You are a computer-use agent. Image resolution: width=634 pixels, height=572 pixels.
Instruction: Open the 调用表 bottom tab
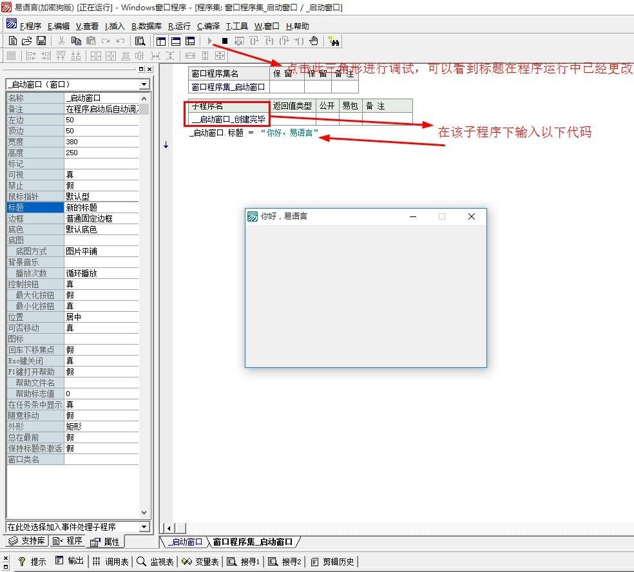110,562
